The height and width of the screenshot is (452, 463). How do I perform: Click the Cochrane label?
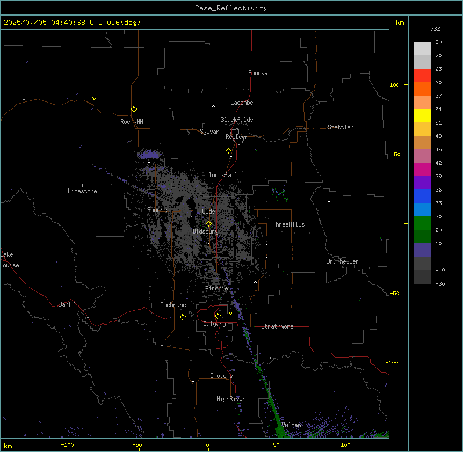point(173,305)
